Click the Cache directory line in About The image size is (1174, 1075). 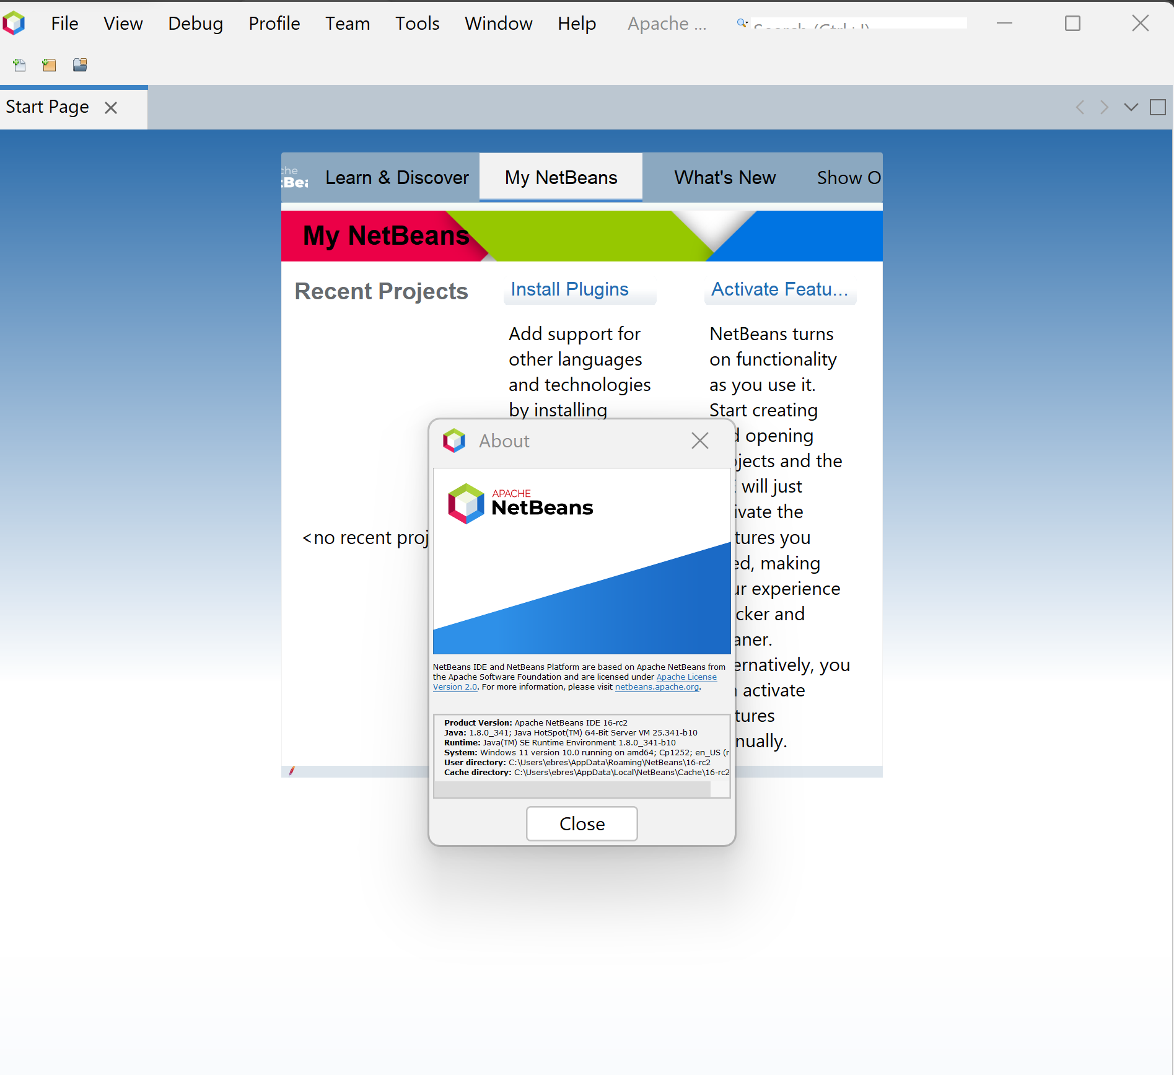(x=586, y=773)
